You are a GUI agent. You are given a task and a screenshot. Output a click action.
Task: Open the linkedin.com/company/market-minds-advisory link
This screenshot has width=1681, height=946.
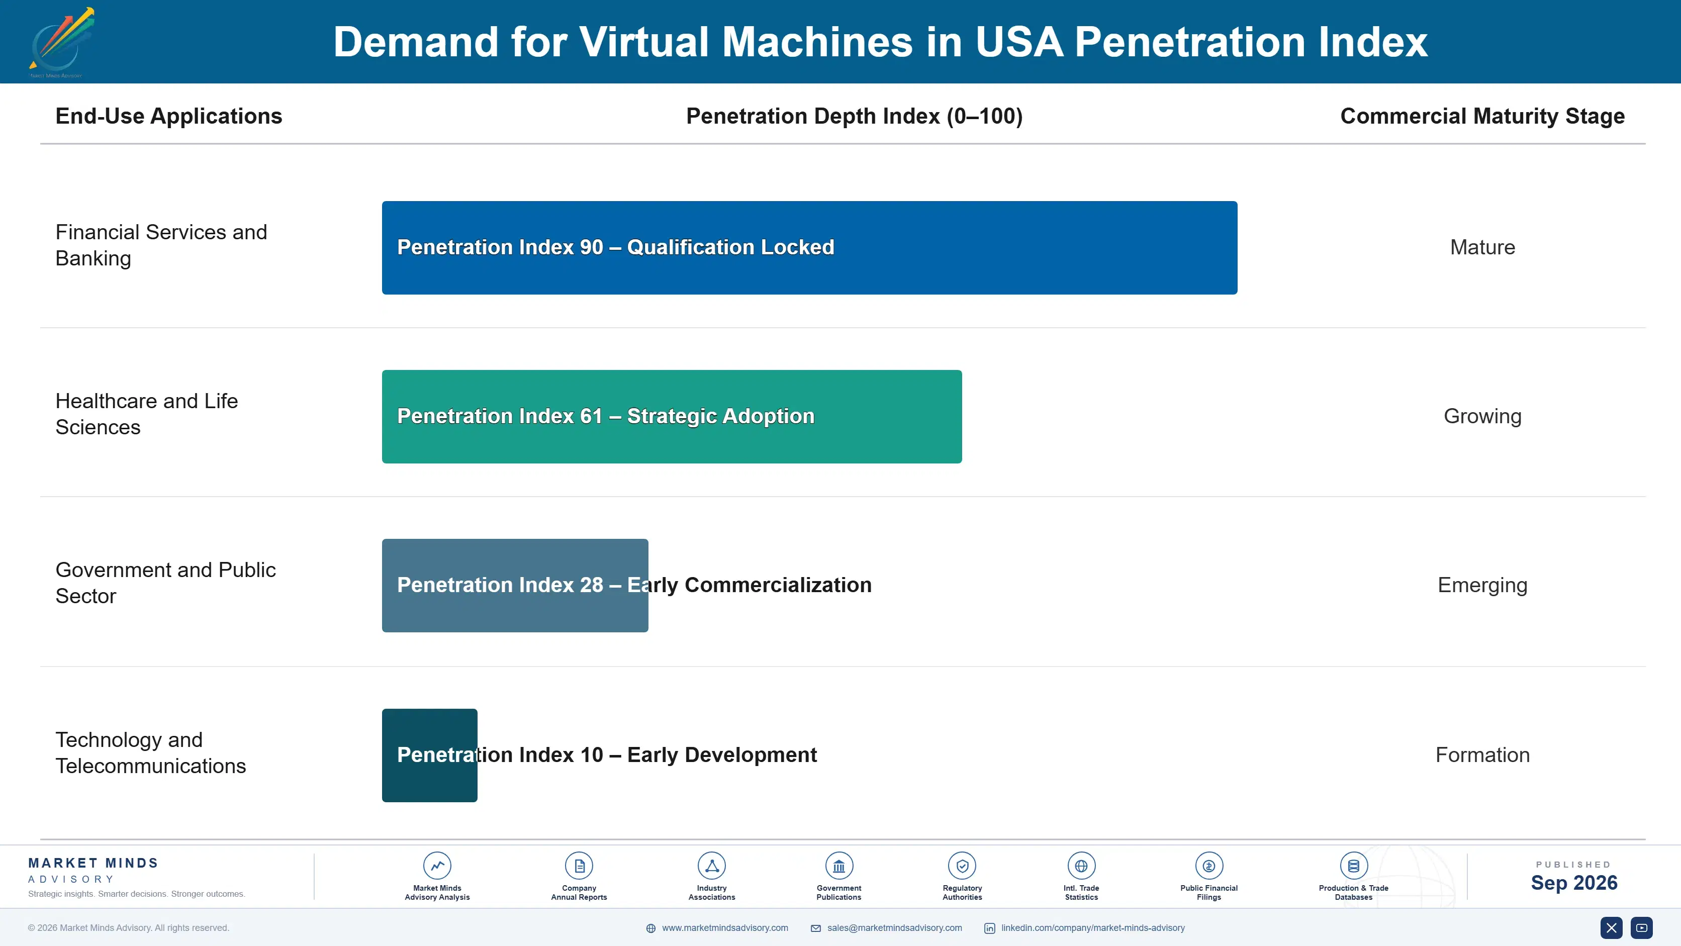pos(1093,928)
